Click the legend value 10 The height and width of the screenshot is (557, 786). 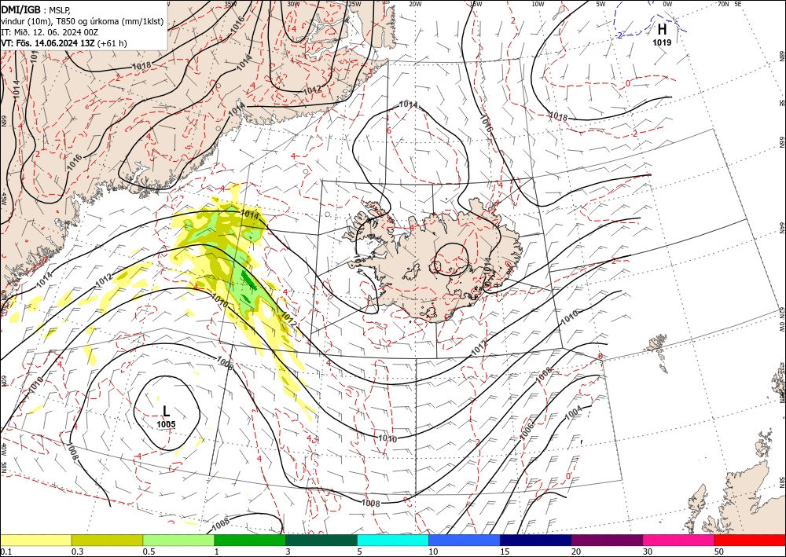pyautogui.click(x=433, y=552)
